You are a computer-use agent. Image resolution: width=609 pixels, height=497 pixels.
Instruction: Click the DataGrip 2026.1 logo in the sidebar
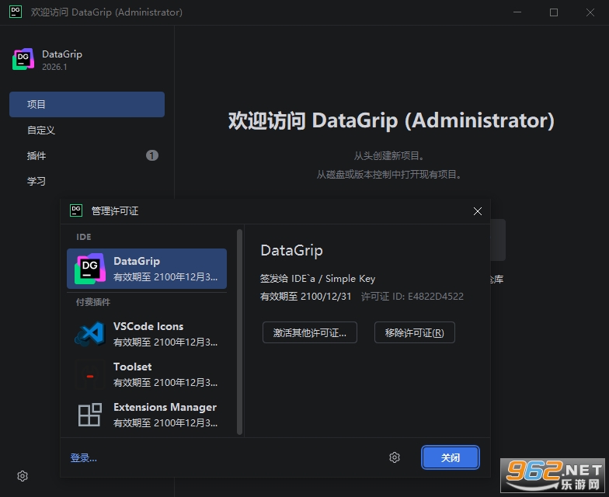pos(23,59)
